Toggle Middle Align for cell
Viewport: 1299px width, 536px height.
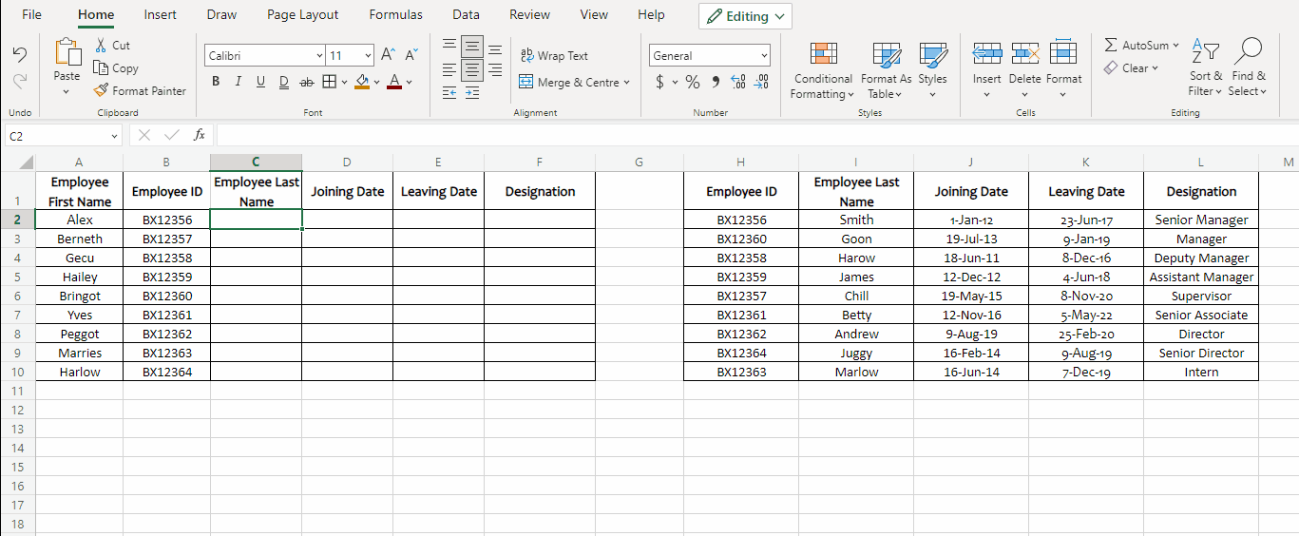coord(472,47)
